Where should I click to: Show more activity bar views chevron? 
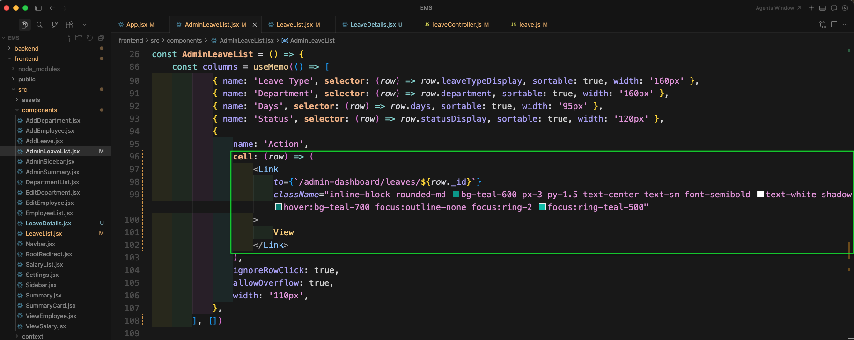click(x=85, y=25)
